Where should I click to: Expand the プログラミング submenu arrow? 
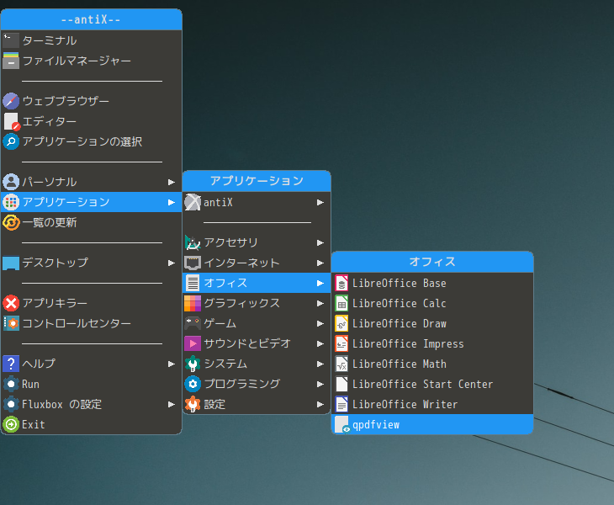[x=320, y=384]
